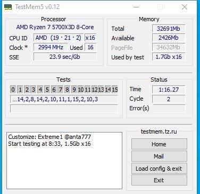Click the Clock * label
The width and height of the screenshot is (200, 194).
(19, 48)
